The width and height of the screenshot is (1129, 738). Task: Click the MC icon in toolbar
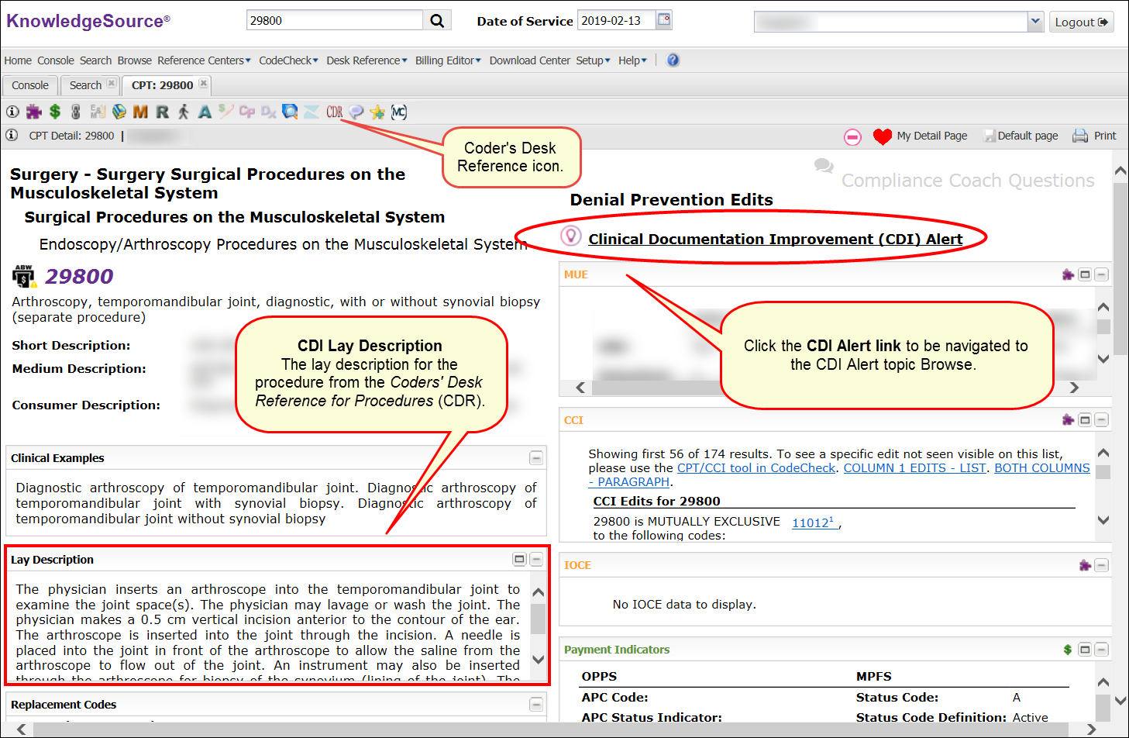[x=399, y=112]
